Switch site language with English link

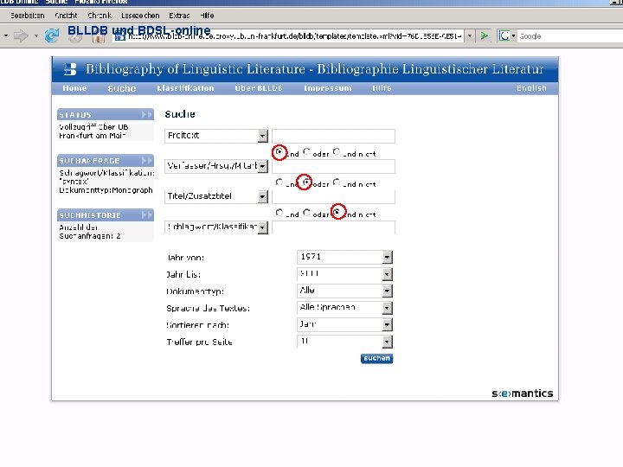pyautogui.click(x=531, y=88)
